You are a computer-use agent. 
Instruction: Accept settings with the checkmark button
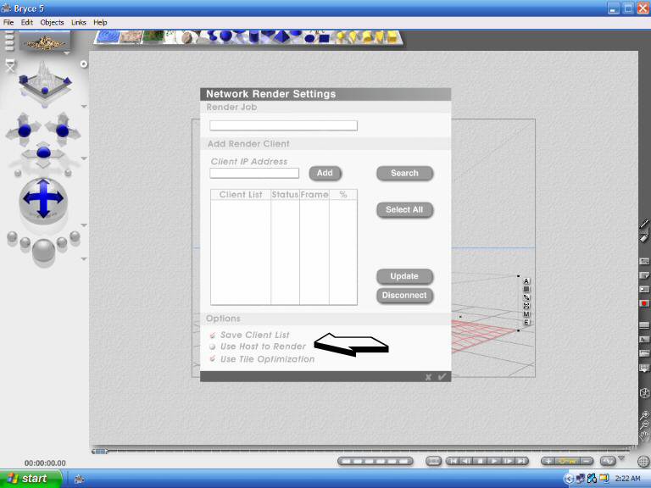[442, 376]
